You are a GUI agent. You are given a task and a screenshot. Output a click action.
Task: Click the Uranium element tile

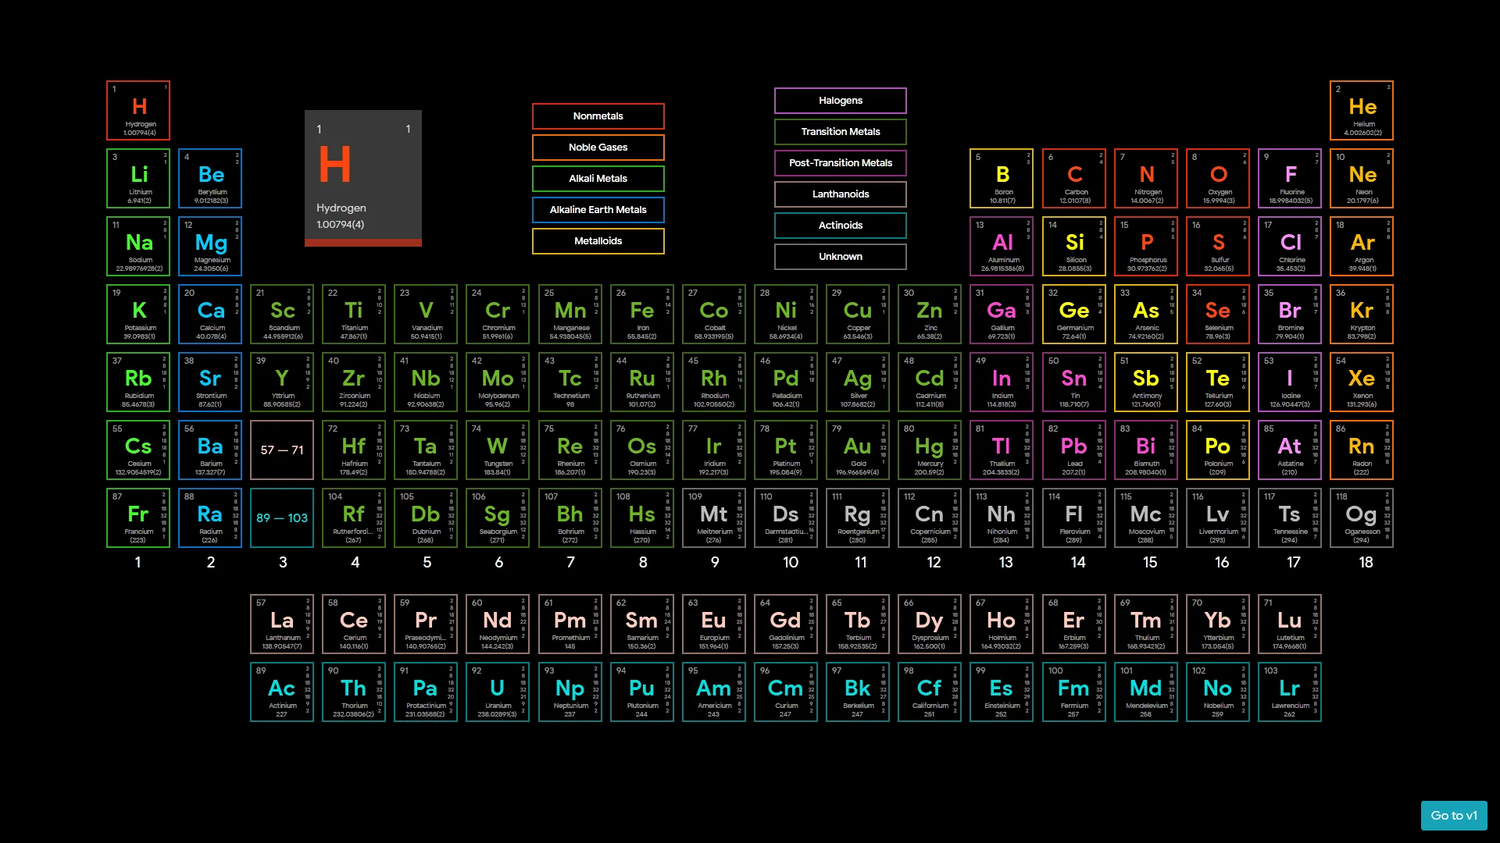pyautogui.click(x=498, y=692)
